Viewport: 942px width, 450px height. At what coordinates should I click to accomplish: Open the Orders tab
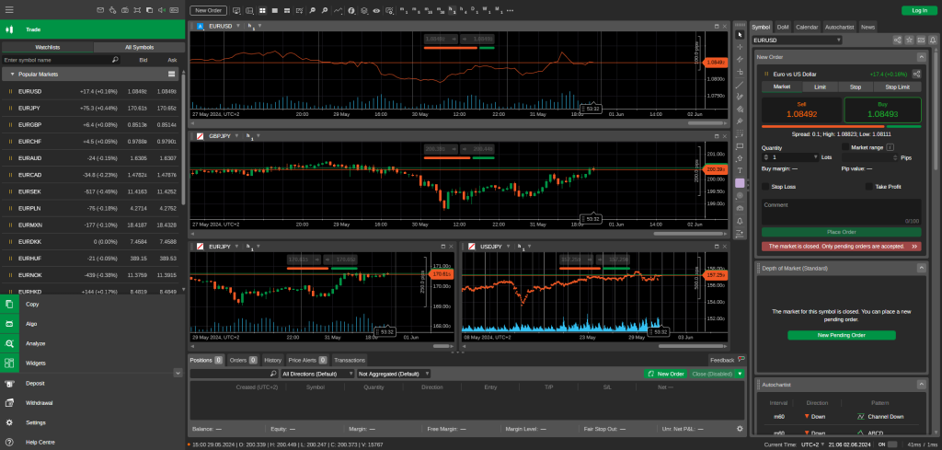coord(243,361)
